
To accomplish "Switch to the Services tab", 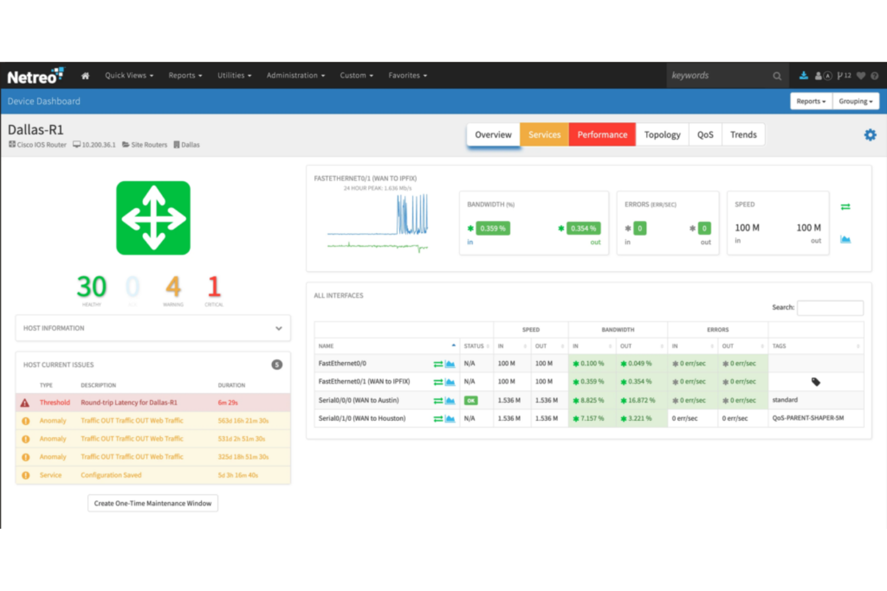I will tap(545, 135).
